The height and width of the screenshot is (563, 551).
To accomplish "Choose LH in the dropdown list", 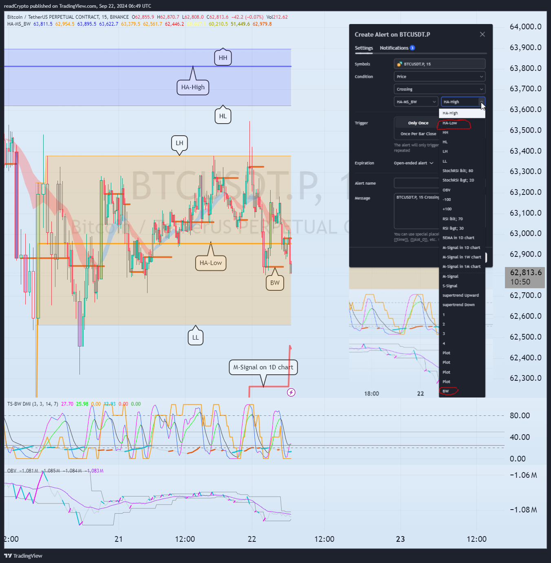I will point(462,151).
